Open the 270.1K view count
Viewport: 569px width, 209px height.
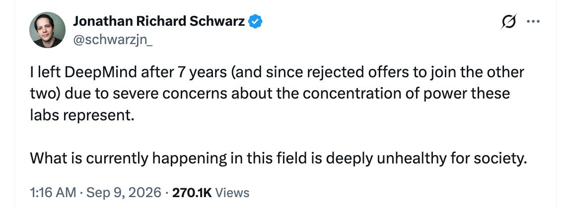coord(192,193)
